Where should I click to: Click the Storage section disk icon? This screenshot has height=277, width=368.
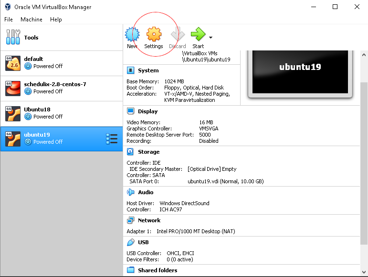coord(130,152)
